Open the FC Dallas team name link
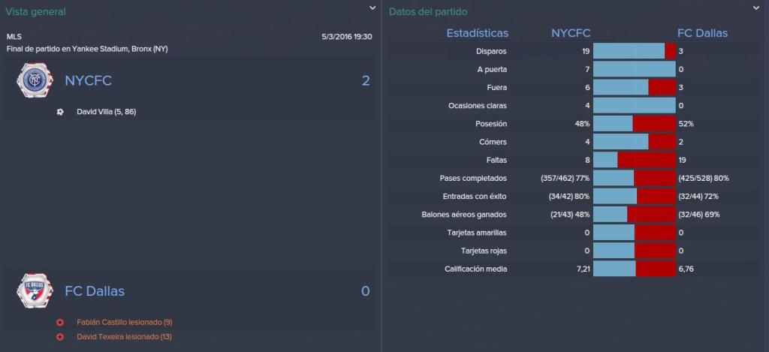Screen dimensions: 769x352 95,291
